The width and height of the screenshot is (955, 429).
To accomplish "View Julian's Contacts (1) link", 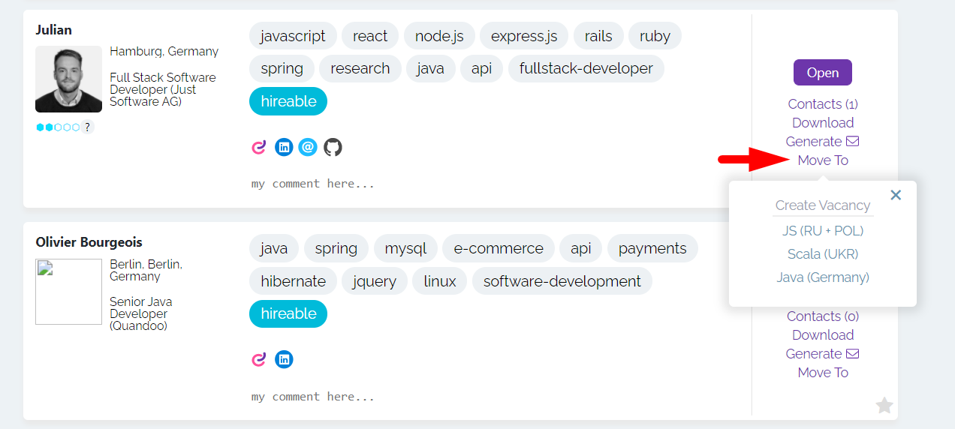I will tap(823, 104).
